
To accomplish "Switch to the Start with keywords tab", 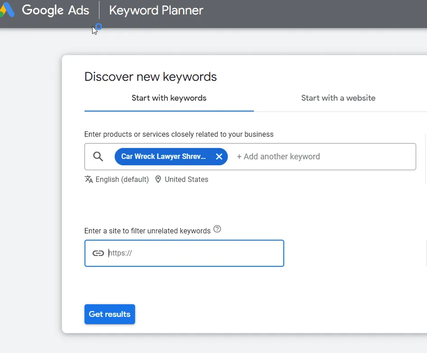I will 169,98.
